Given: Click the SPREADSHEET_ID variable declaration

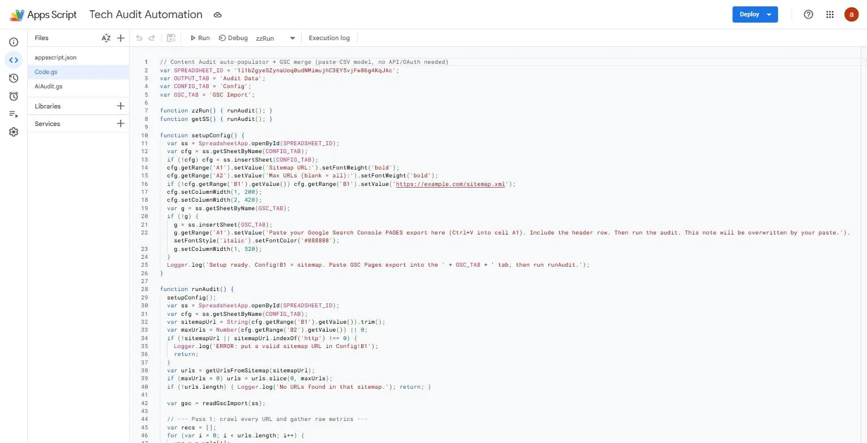Looking at the screenshot, I should [280, 71].
